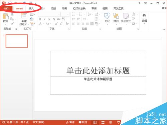The height and width of the screenshot is (125, 167).
Task: Toggle Align Left paragraph alignment
Action: point(73,24)
